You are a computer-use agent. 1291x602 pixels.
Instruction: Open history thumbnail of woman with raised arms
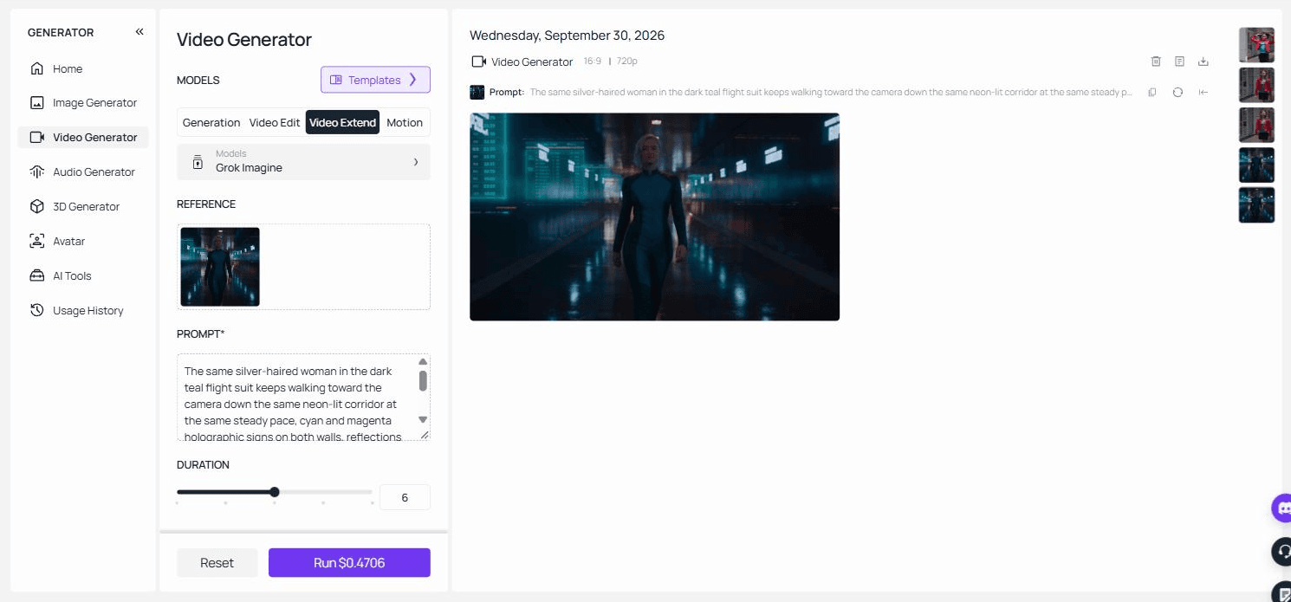point(1256,45)
